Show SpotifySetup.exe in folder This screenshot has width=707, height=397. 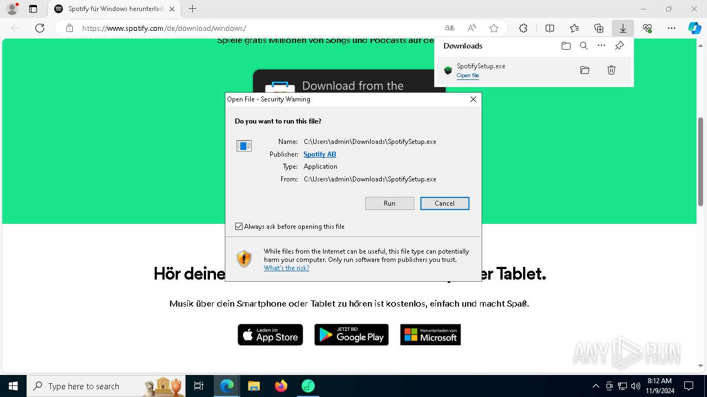coord(585,70)
